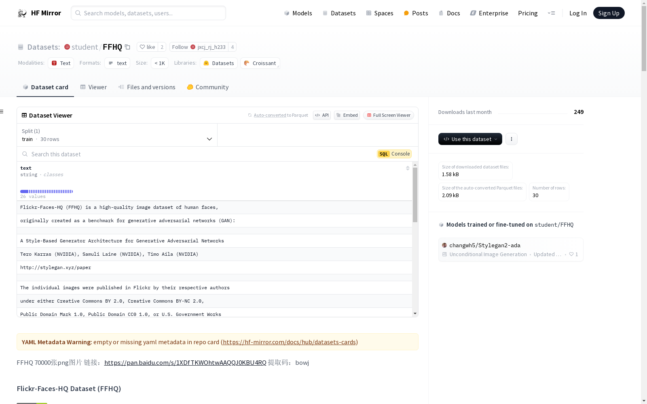Click the student avatar icon
The width and height of the screenshot is (647, 404).
click(x=67, y=47)
